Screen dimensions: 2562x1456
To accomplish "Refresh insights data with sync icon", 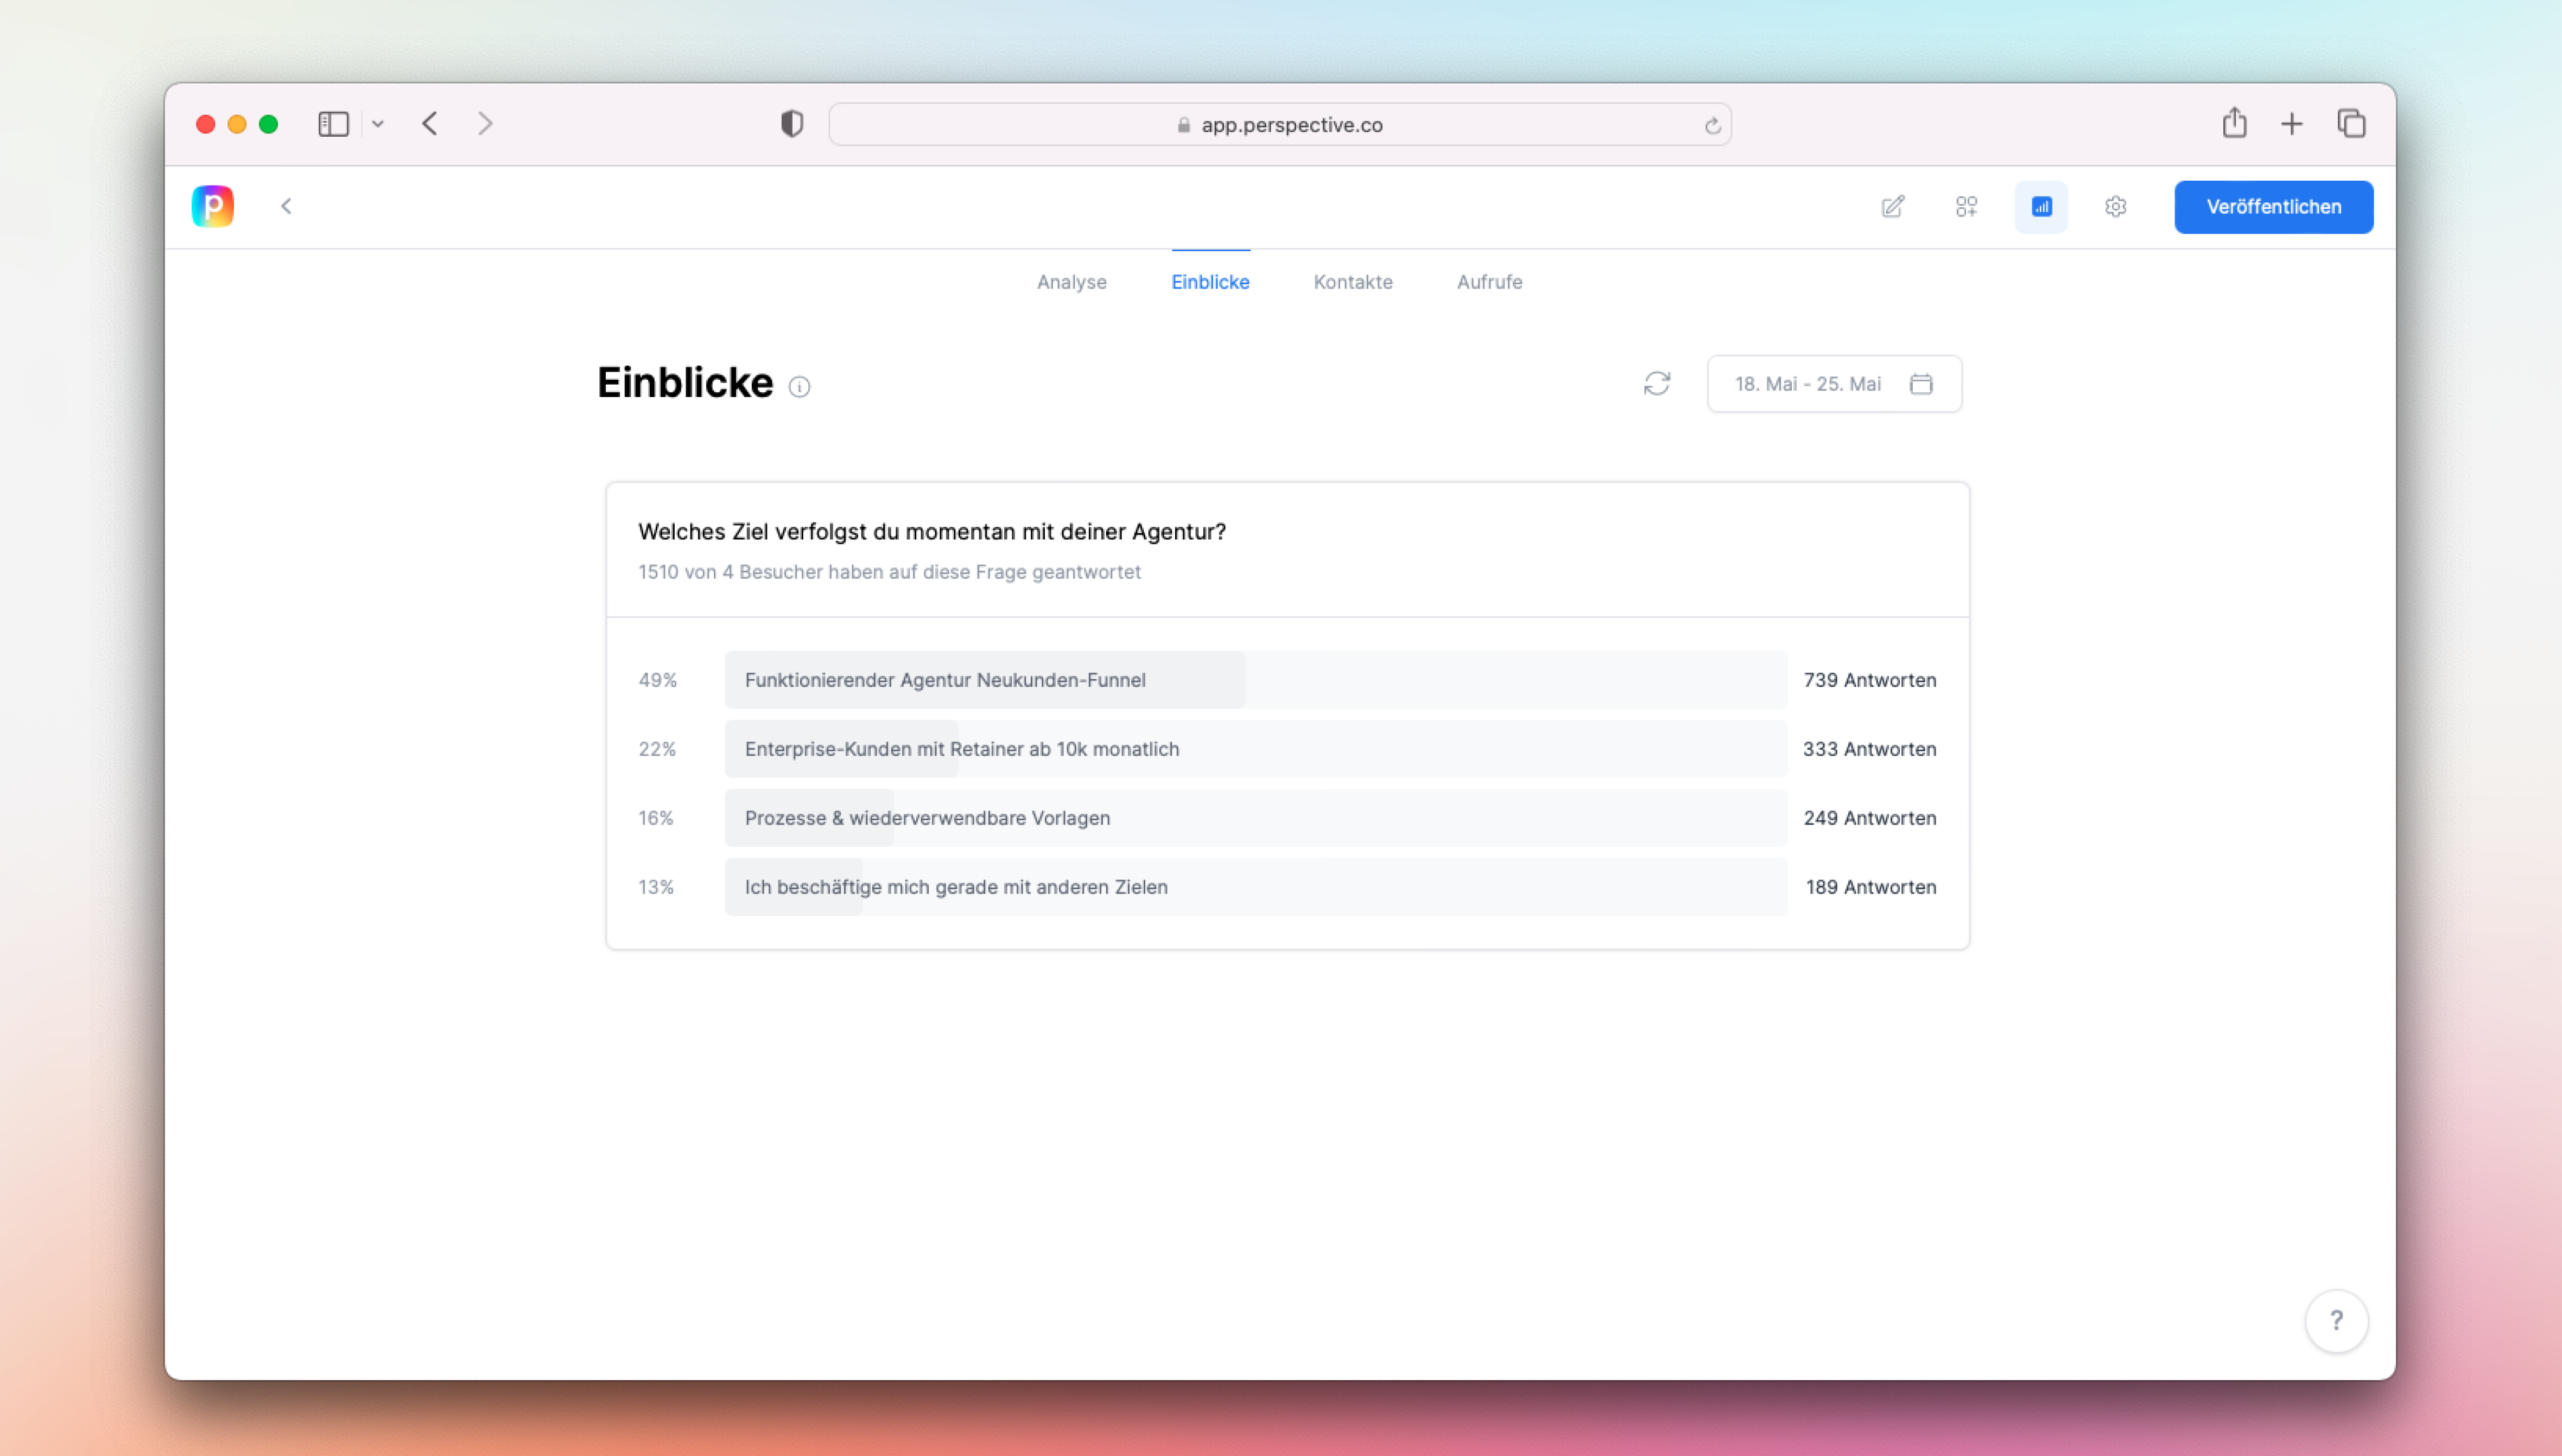I will click(1657, 384).
